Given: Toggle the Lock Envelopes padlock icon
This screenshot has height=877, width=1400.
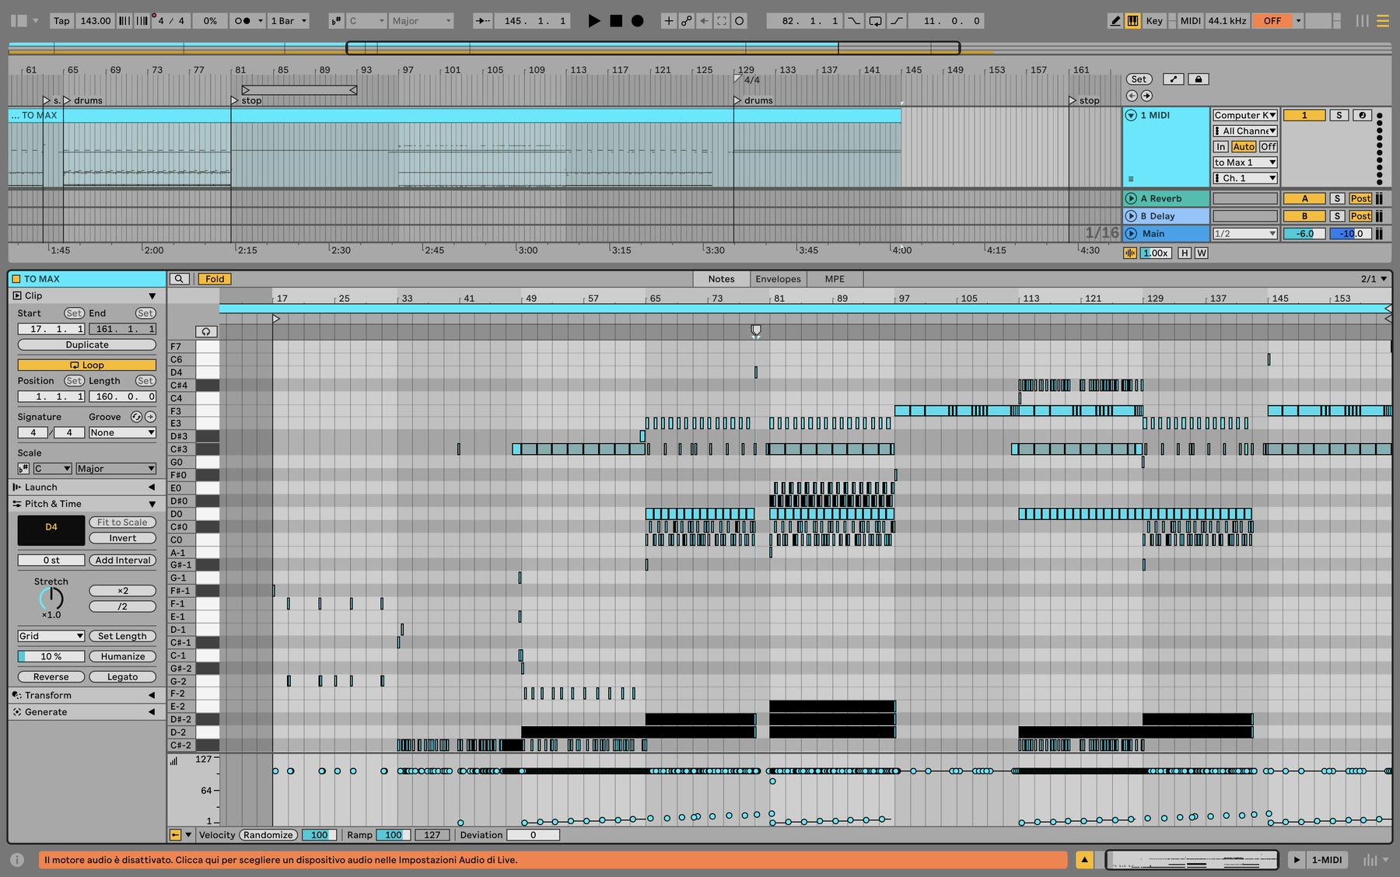Looking at the screenshot, I should [x=1199, y=79].
